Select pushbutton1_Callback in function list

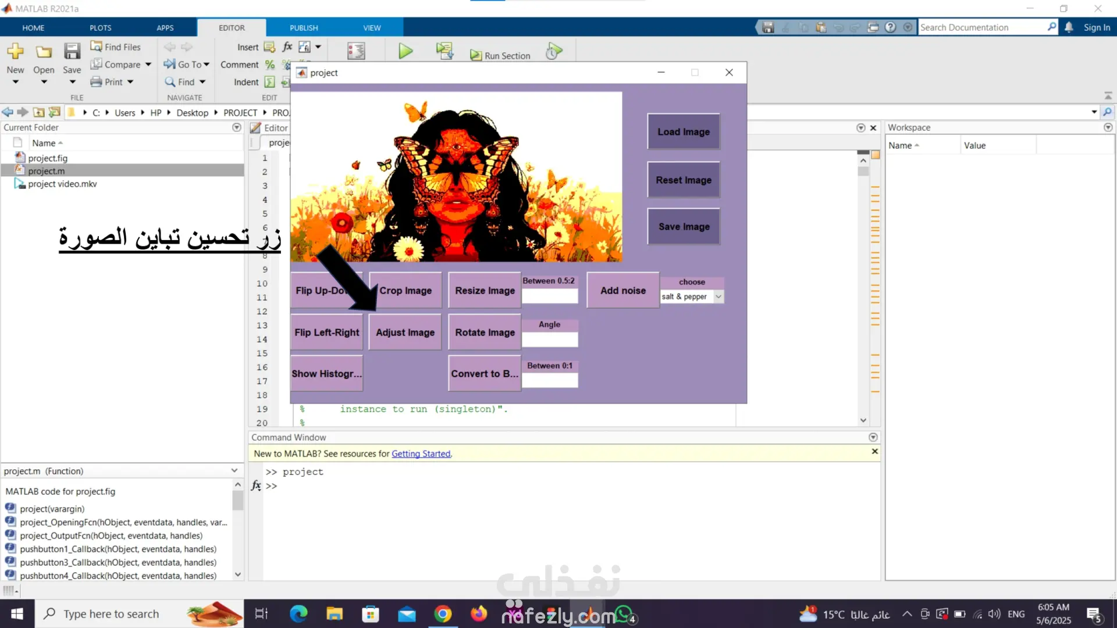[x=118, y=549]
